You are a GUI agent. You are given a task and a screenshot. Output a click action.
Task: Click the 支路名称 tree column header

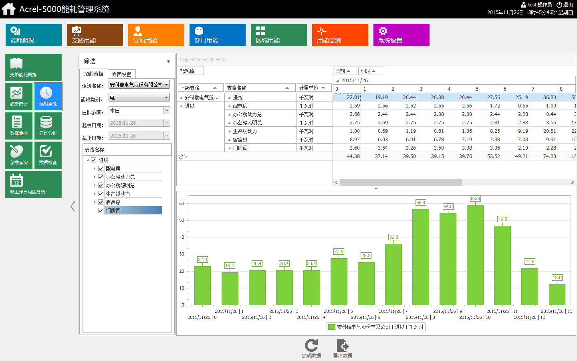coord(123,150)
